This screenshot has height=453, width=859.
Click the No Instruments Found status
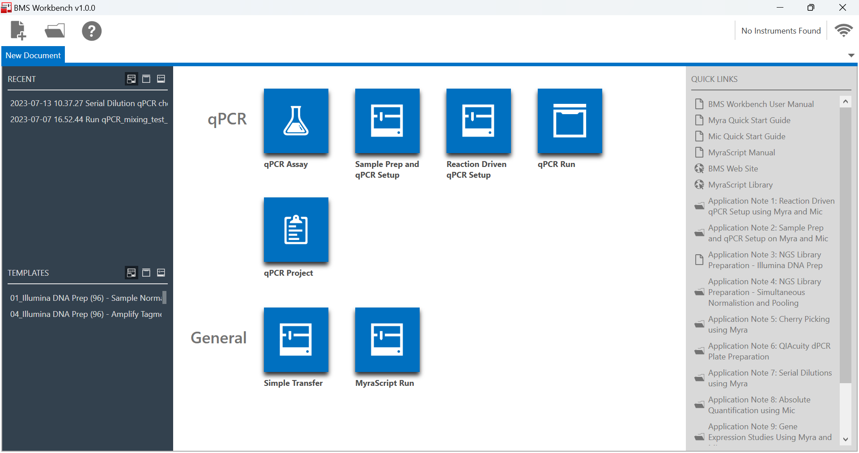pos(781,30)
